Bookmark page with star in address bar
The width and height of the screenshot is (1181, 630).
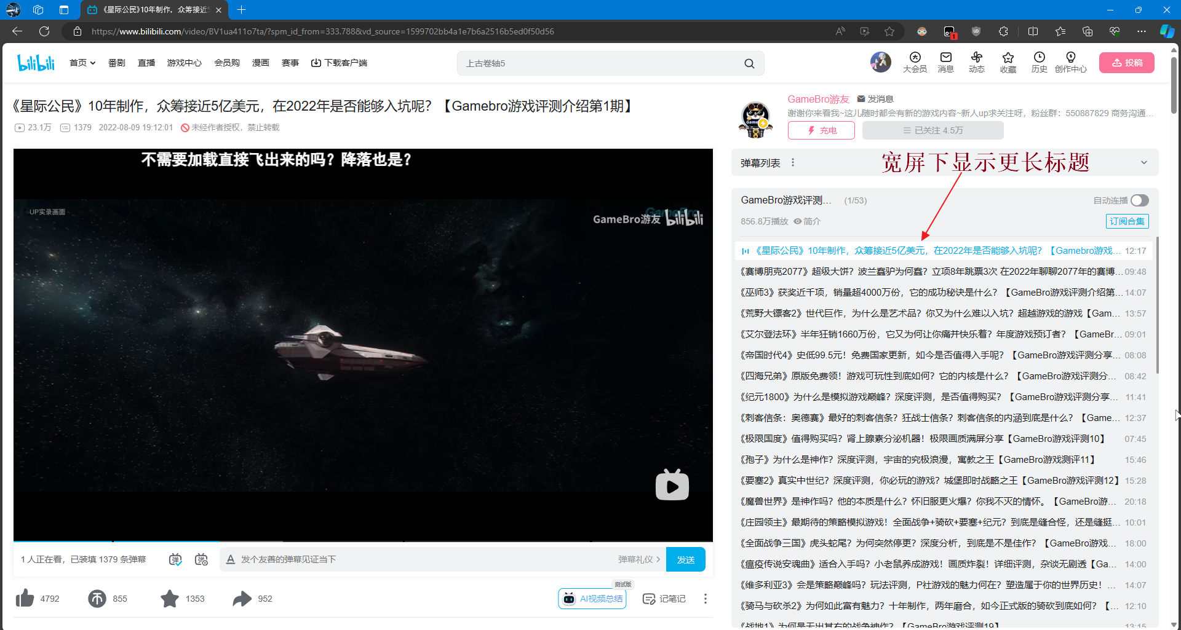pos(889,31)
